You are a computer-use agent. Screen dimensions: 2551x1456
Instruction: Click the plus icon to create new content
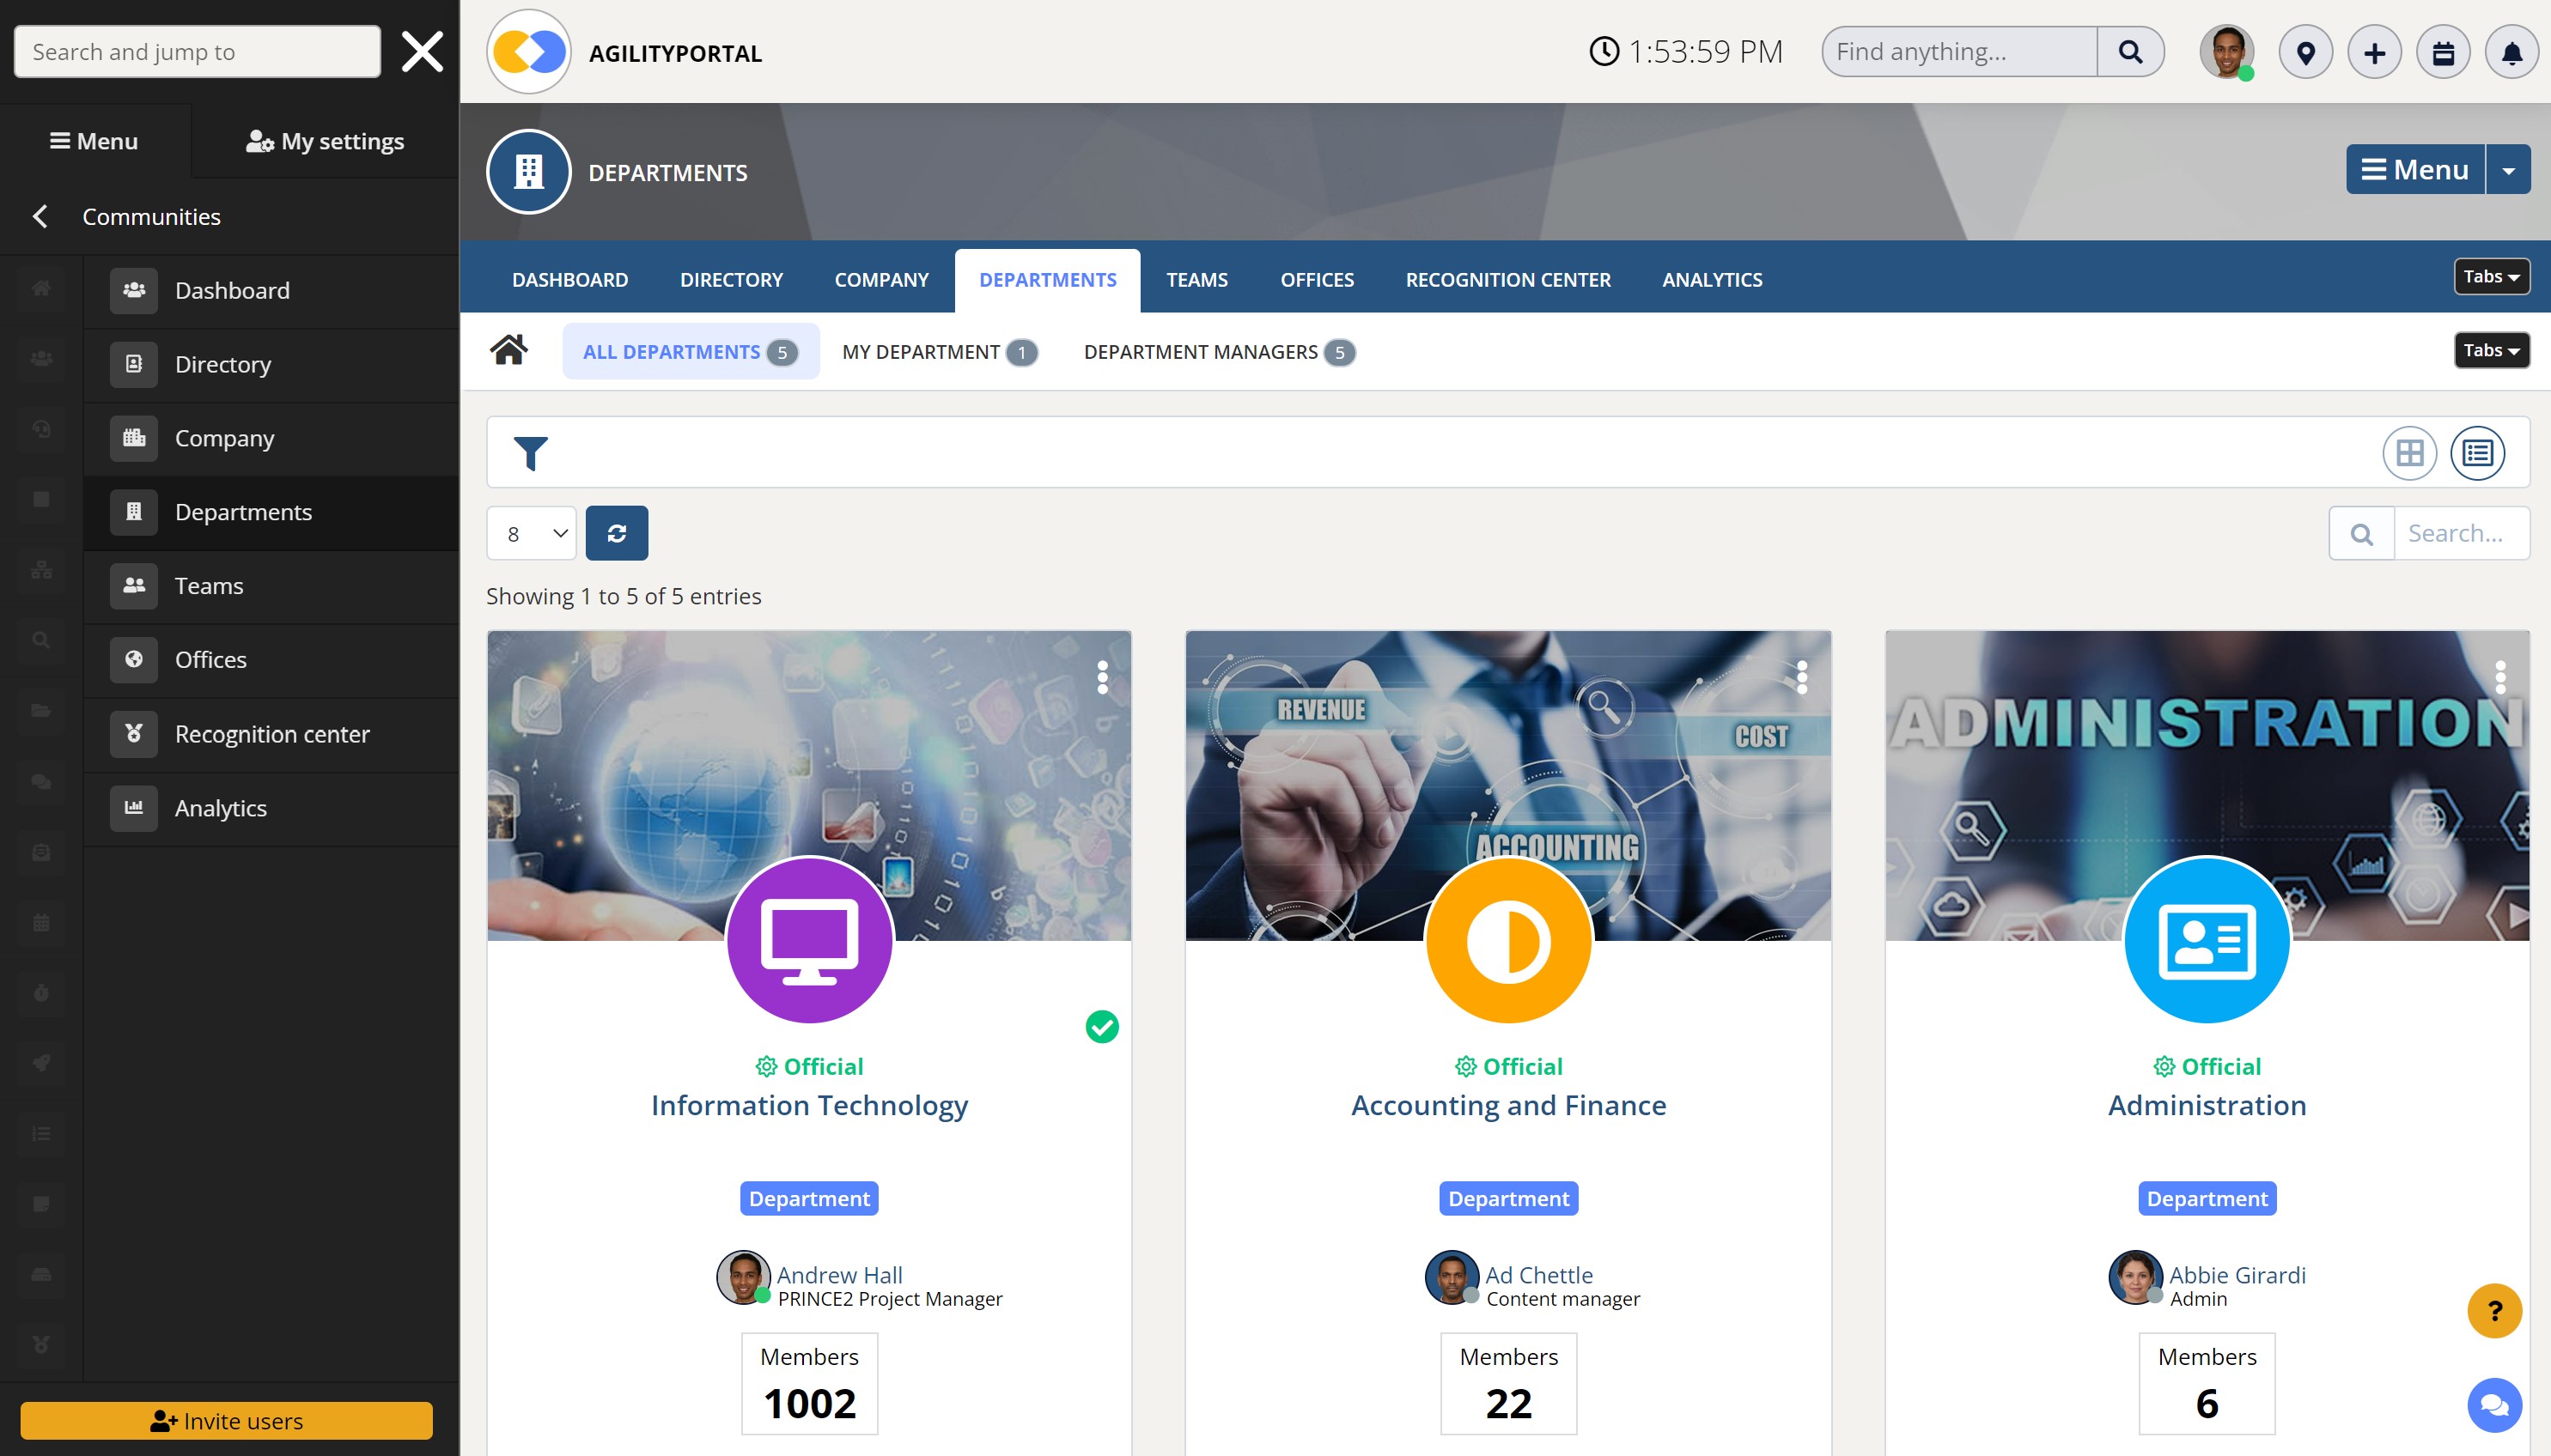coord(2375,52)
